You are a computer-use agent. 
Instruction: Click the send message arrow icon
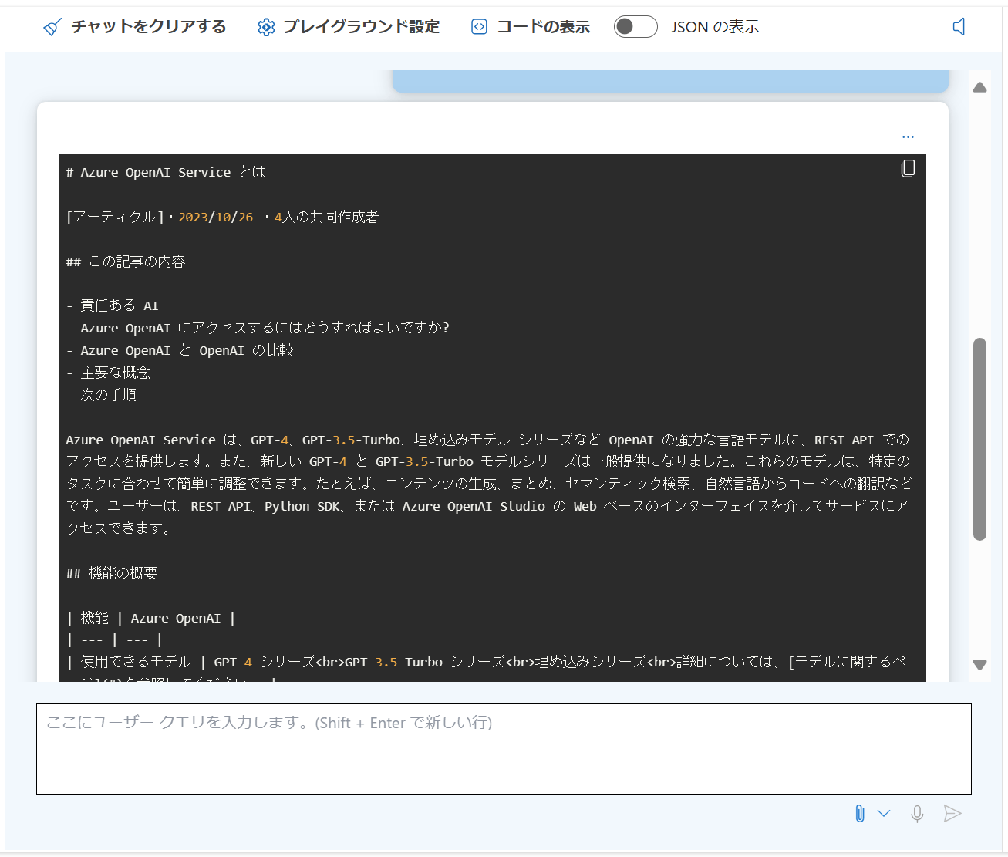point(952,813)
